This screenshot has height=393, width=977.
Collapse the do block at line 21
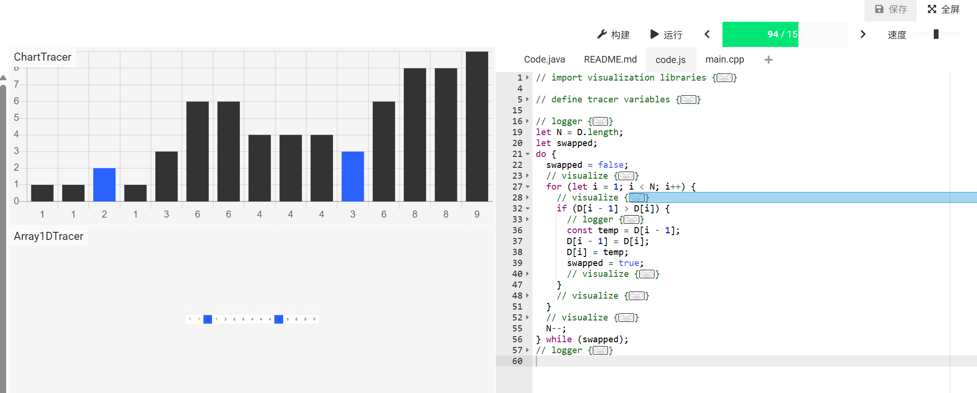point(527,154)
